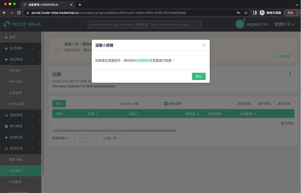Viewport: 301px width, 193px height.
Task: Open the browser tab list chevron
Action: 297,5
